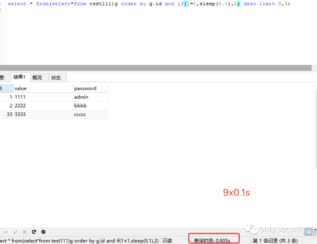Click the apply changes checkmark icon

(15, 232)
